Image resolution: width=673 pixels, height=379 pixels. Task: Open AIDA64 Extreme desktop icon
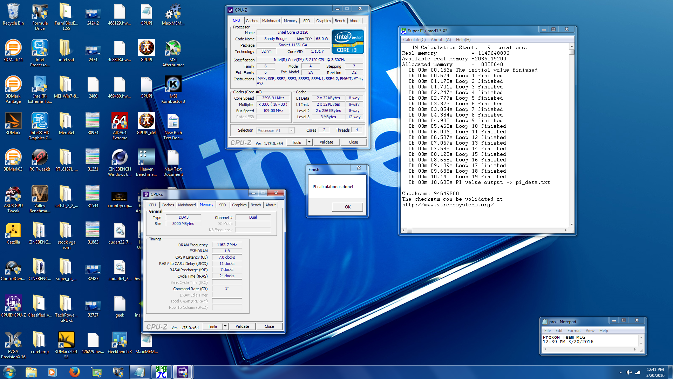120,126
